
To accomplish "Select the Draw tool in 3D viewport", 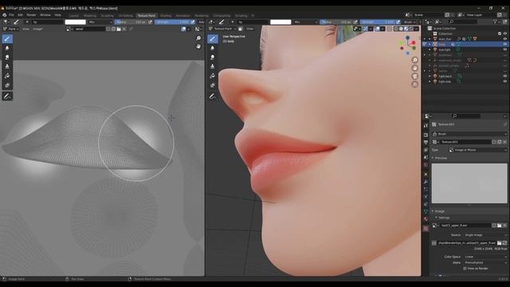I will [213, 39].
